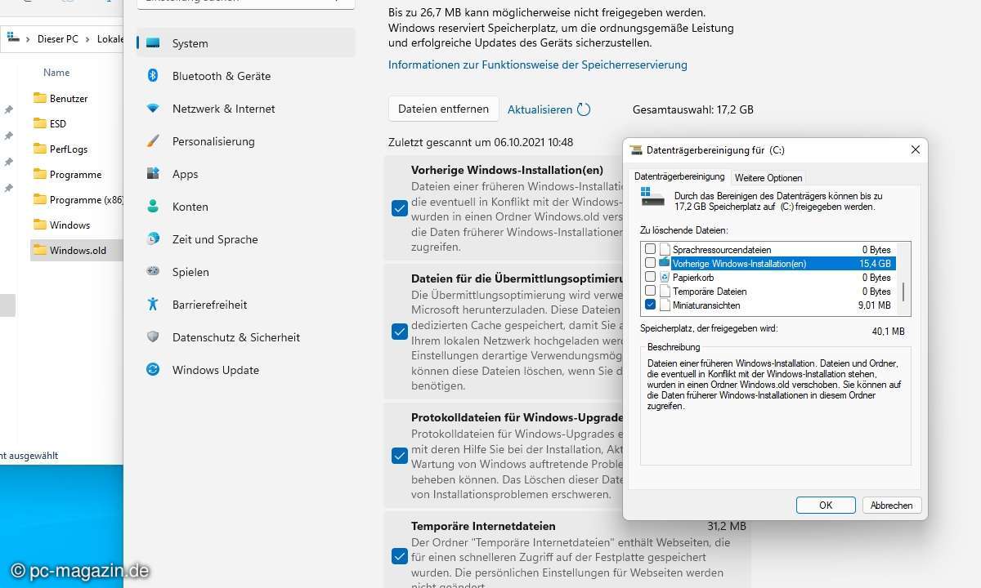Click the Personalisierung brush icon
The height and width of the screenshot is (588, 981).
coord(153,140)
